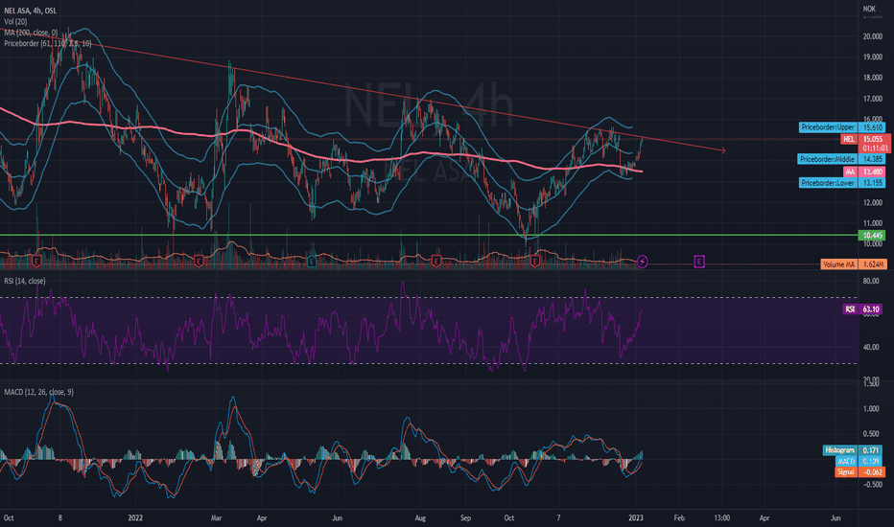Click the Aug time axis label
Image resolution: width=894 pixels, height=527 pixels.
tap(420, 517)
